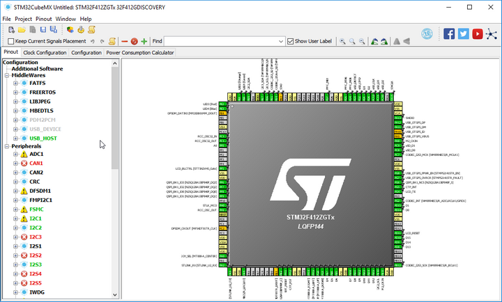
Task: Click the first green rotate chip icon
Action: coord(374,41)
